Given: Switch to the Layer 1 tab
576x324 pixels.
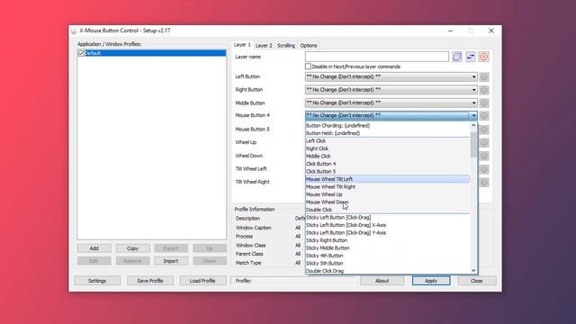Looking at the screenshot, I should (x=242, y=45).
